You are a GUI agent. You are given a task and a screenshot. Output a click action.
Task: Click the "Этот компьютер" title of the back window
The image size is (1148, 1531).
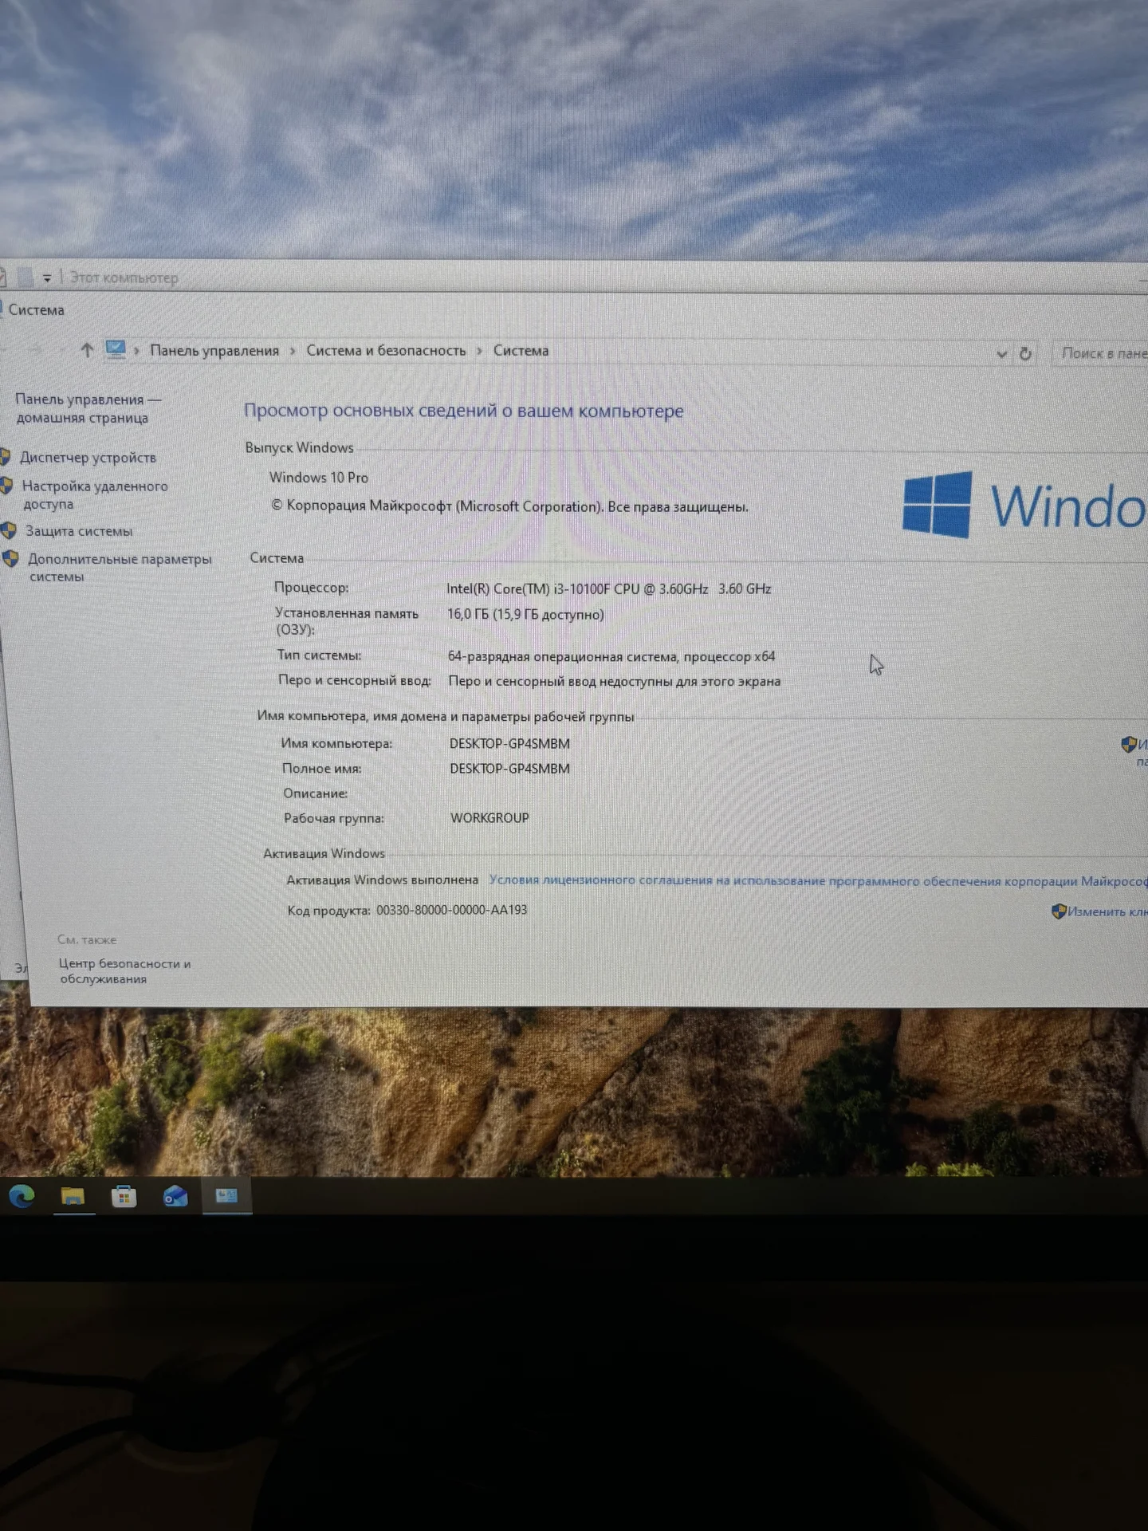point(124,277)
